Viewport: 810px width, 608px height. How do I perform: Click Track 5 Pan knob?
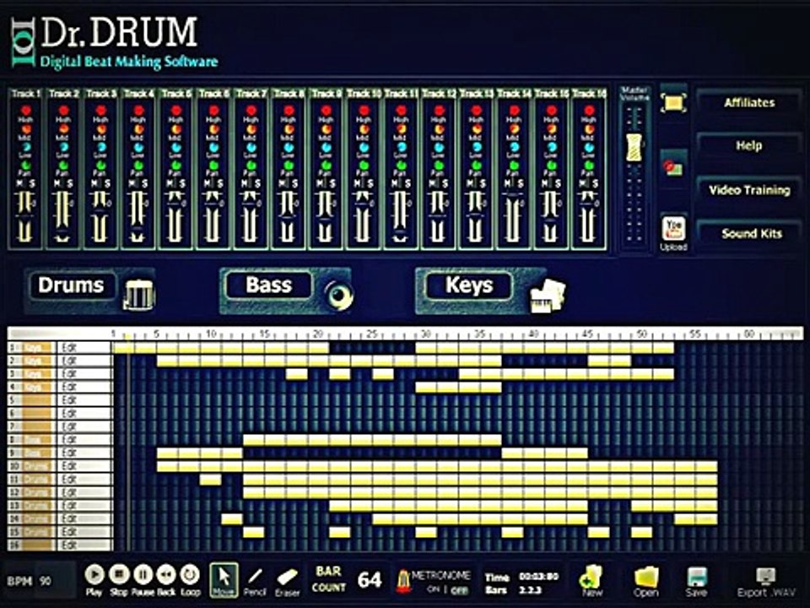176,166
